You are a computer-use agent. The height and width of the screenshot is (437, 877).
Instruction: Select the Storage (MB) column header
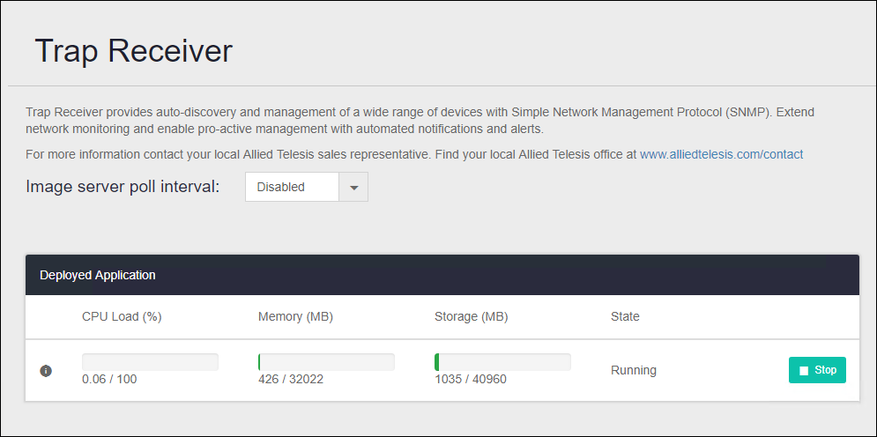tap(472, 316)
